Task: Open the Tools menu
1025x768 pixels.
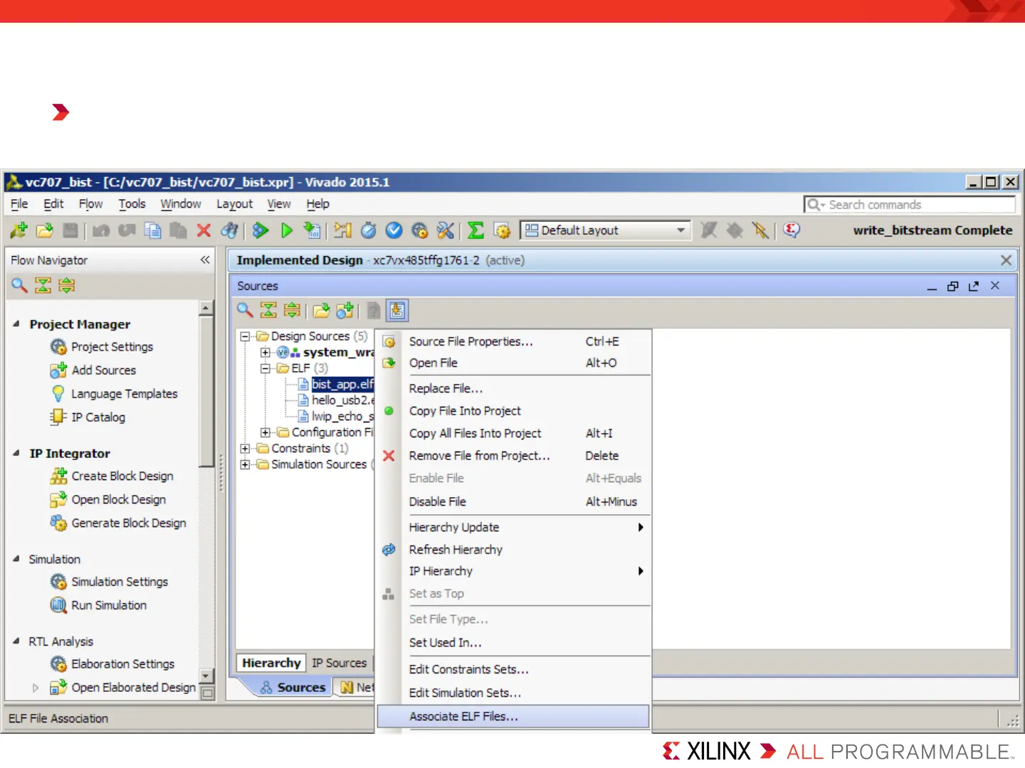Action: click(132, 204)
